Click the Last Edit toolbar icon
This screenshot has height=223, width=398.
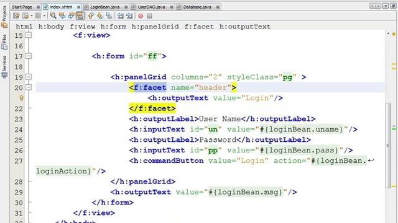(16, 16)
